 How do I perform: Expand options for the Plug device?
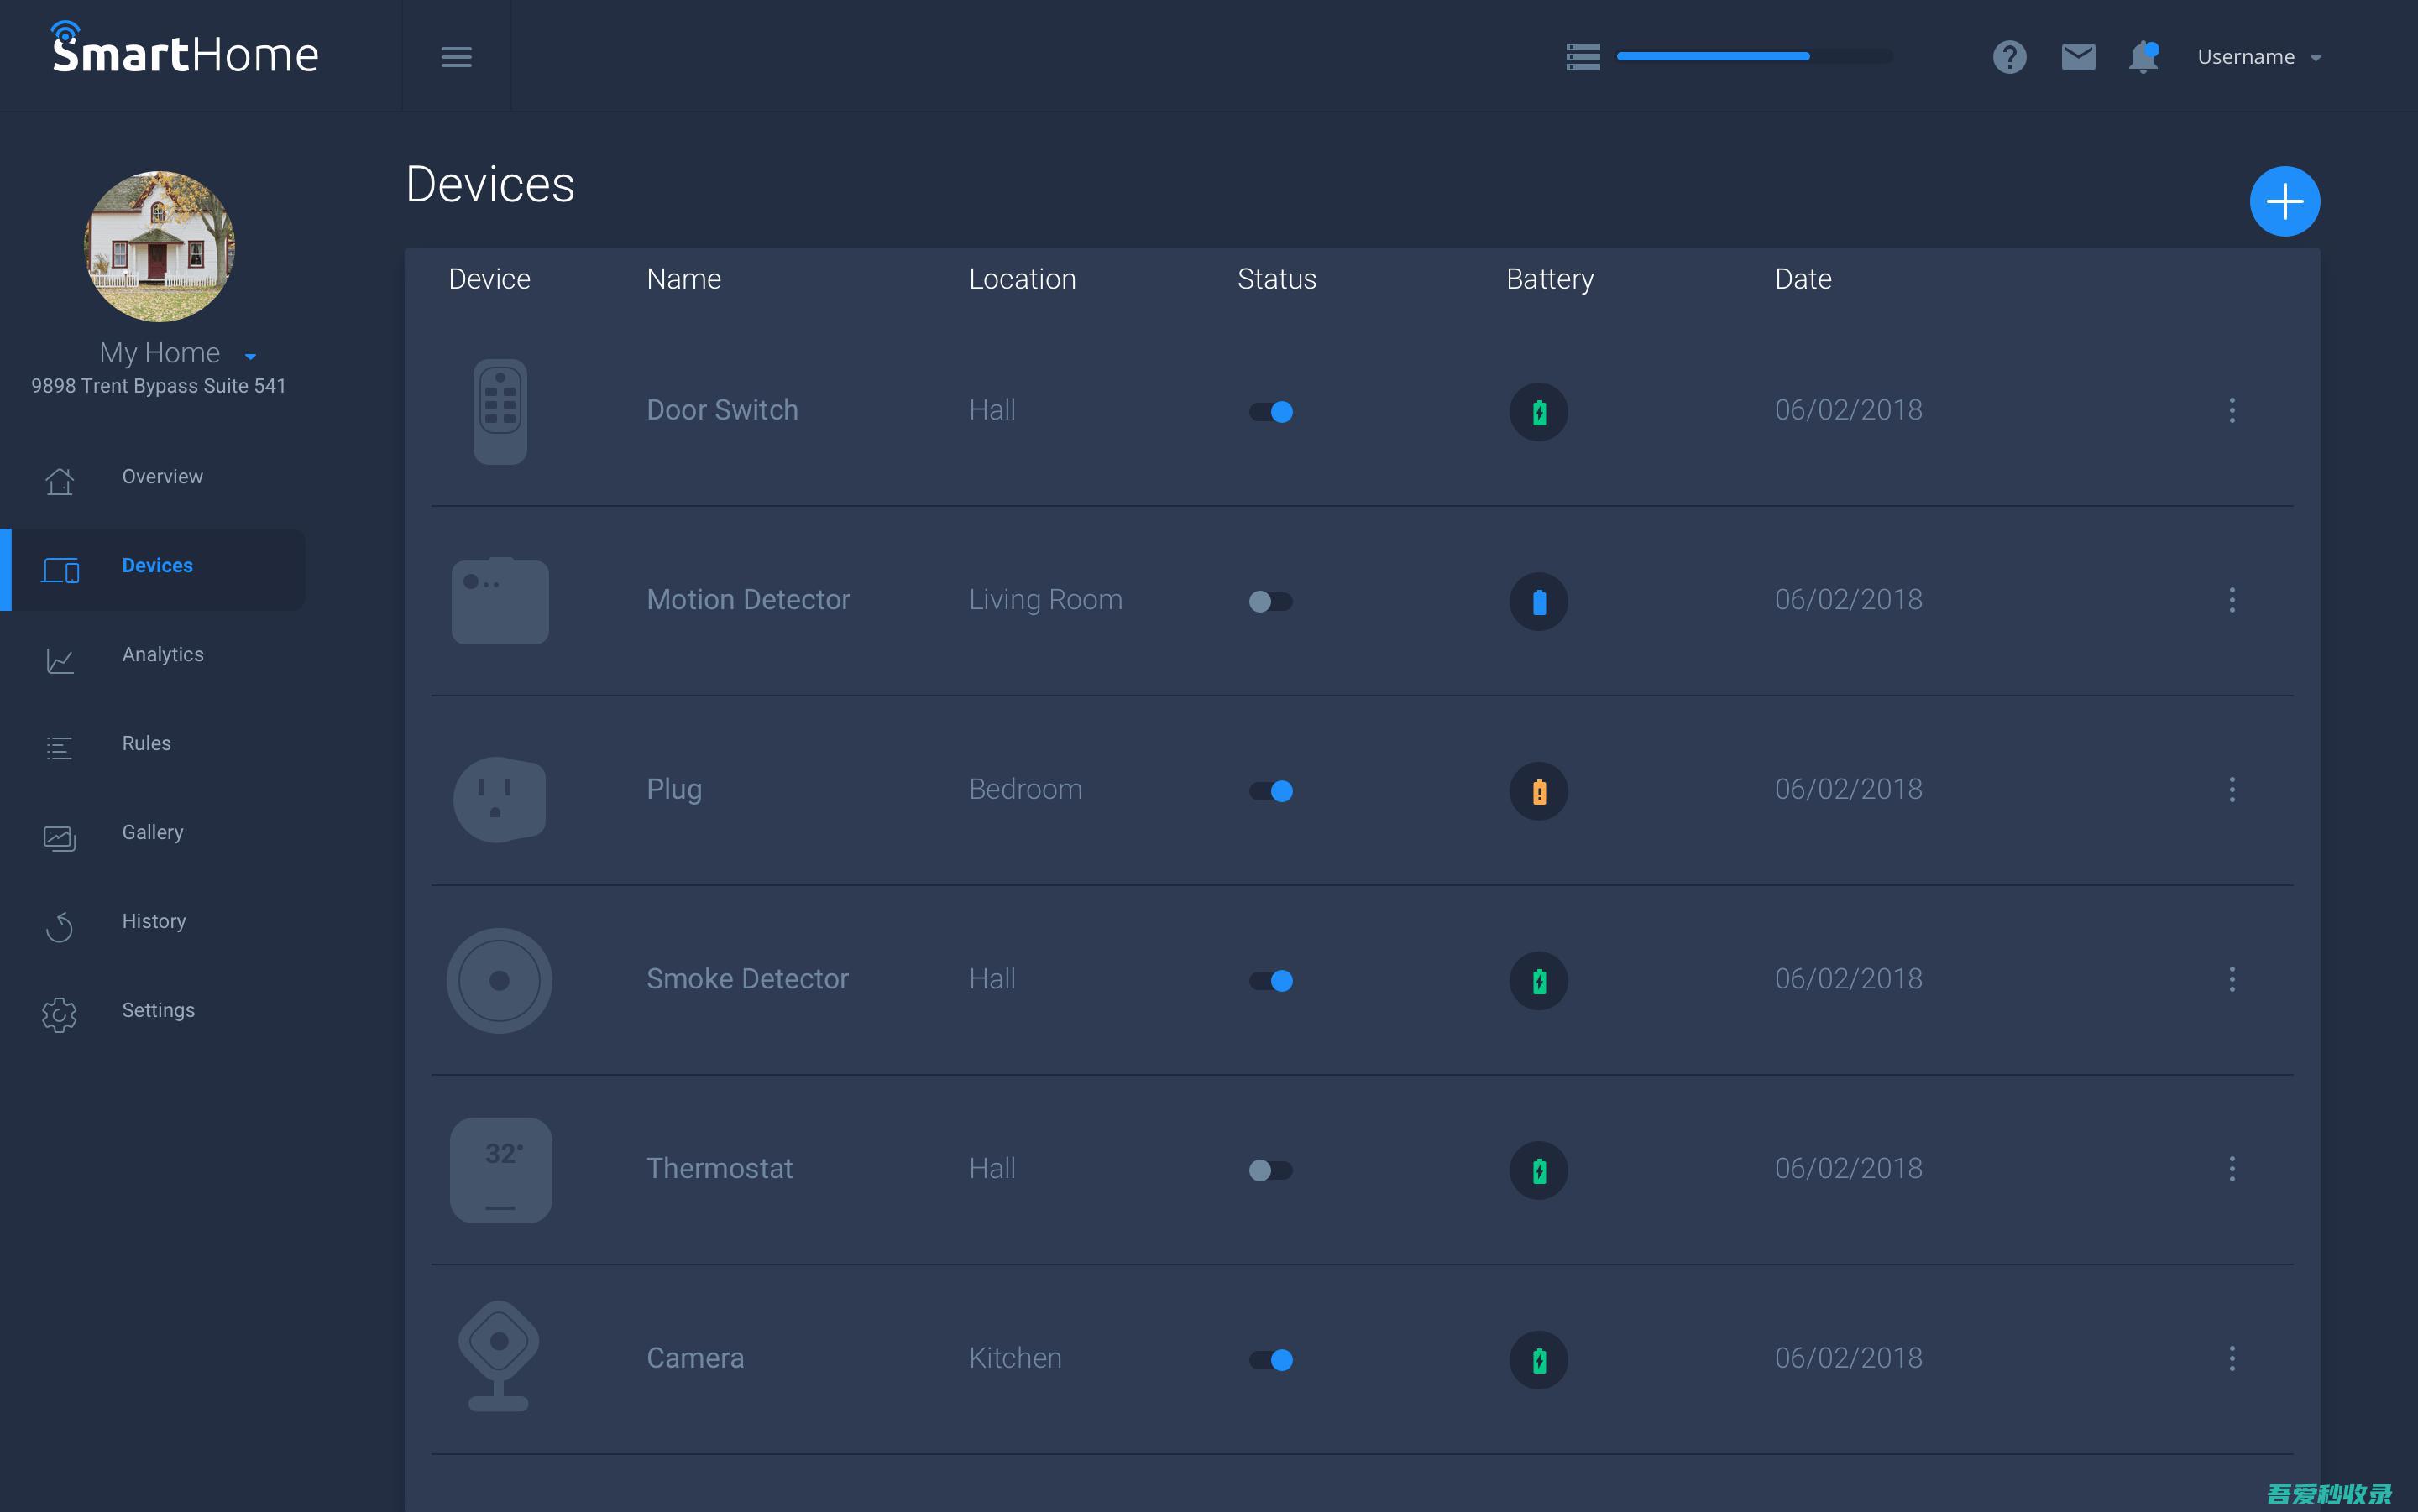[x=2232, y=789]
